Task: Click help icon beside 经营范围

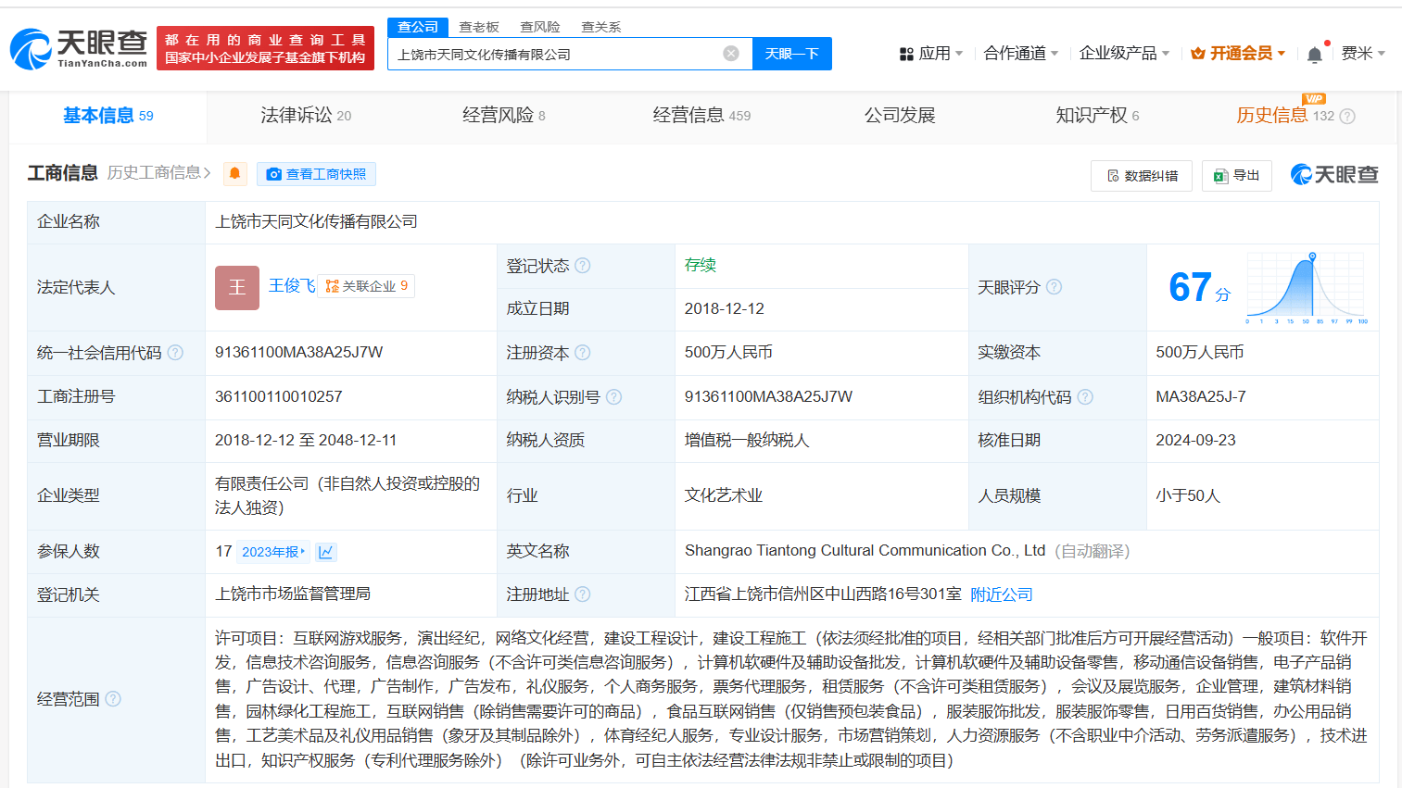Action: coord(113,698)
